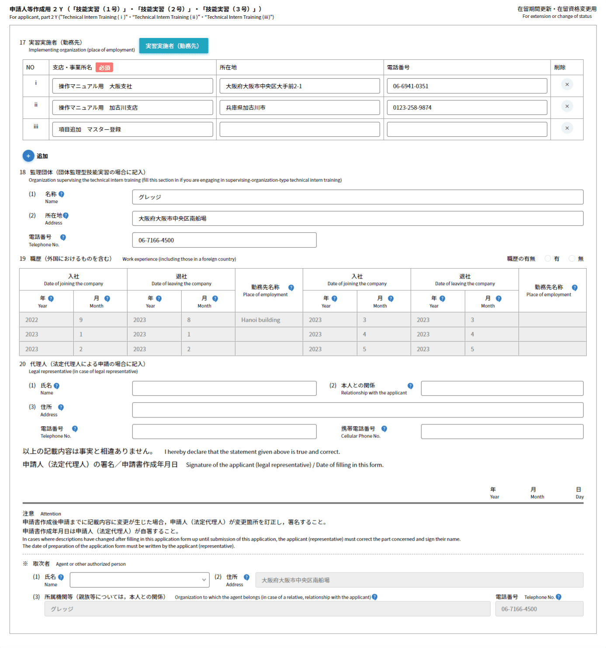Open help icon for legal representative Address

(61, 407)
